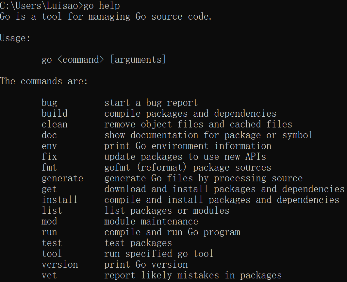347x282 pixels.
Task: Click the description 'compile packages and dependencies'
Action: (190, 114)
